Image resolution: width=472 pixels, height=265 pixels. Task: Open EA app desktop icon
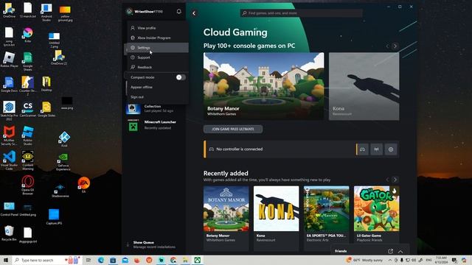coord(83,185)
